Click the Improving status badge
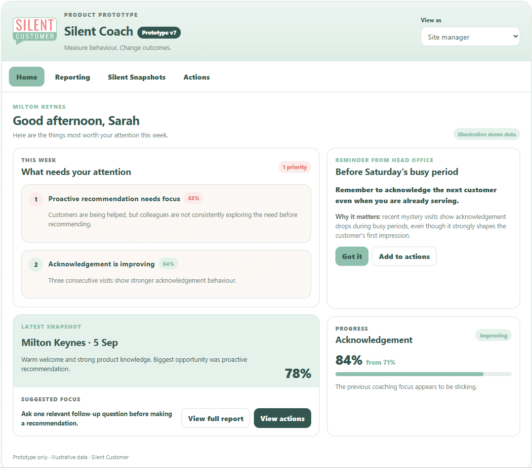This screenshot has height=468, width=532. (x=493, y=335)
